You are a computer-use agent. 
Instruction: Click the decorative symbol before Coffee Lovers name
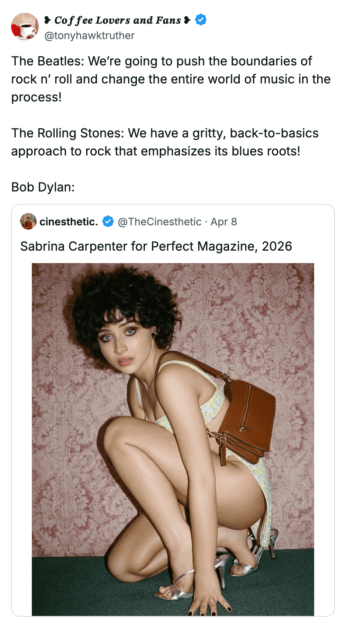(x=48, y=20)
